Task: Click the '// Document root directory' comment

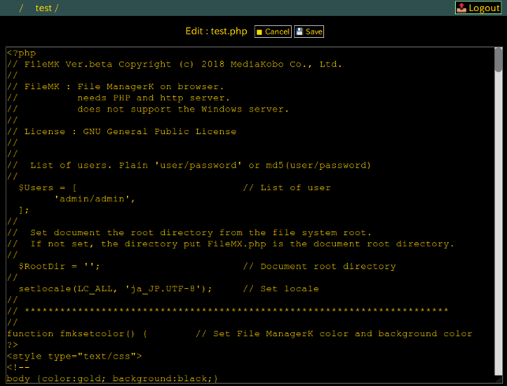Action: coord(319,267)
